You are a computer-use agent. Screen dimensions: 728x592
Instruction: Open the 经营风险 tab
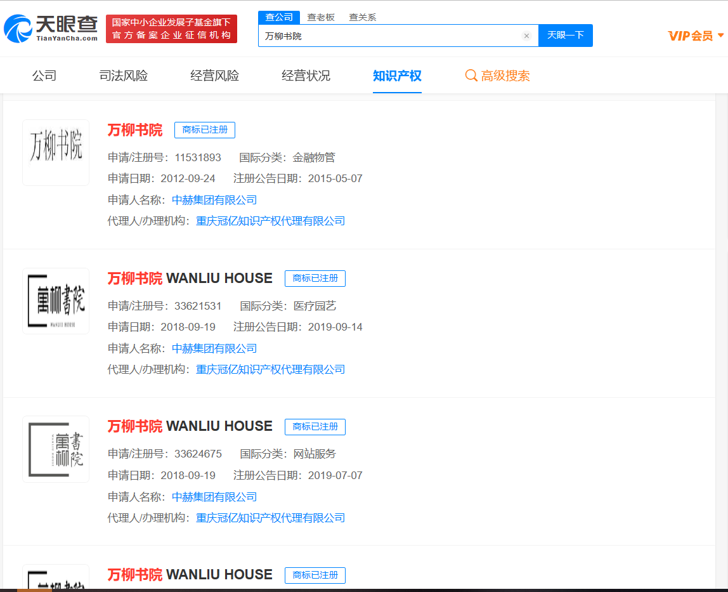point(214,76)
